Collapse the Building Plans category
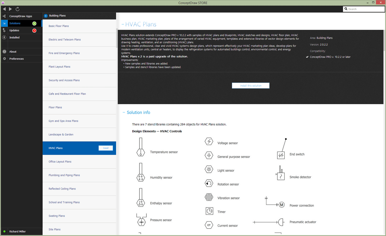 [46, 16]
